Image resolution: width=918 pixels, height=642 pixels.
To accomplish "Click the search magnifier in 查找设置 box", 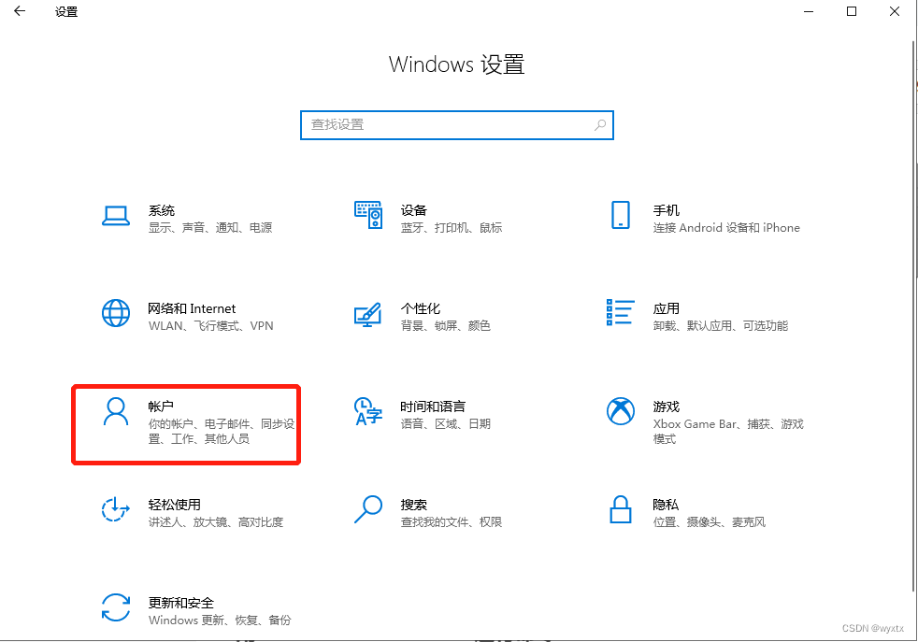I will (600, 124).
